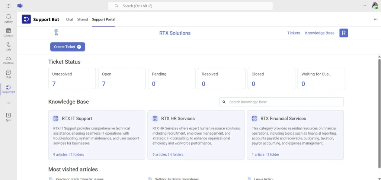The height and width of the screenshot is (180, 381).
Task: Open the Resolving Bank Transfer Issues article
Action: 80,179
